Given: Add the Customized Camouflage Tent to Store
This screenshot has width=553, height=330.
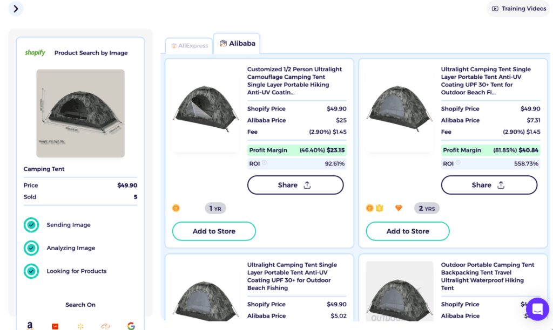Looking at the screenshot, I should [214, 231].
